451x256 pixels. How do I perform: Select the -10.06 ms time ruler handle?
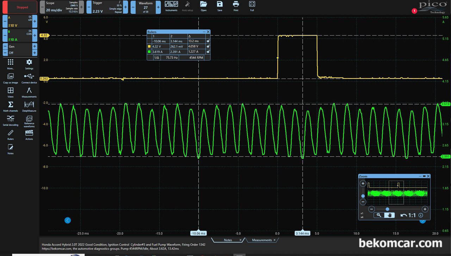click(198, 233)
